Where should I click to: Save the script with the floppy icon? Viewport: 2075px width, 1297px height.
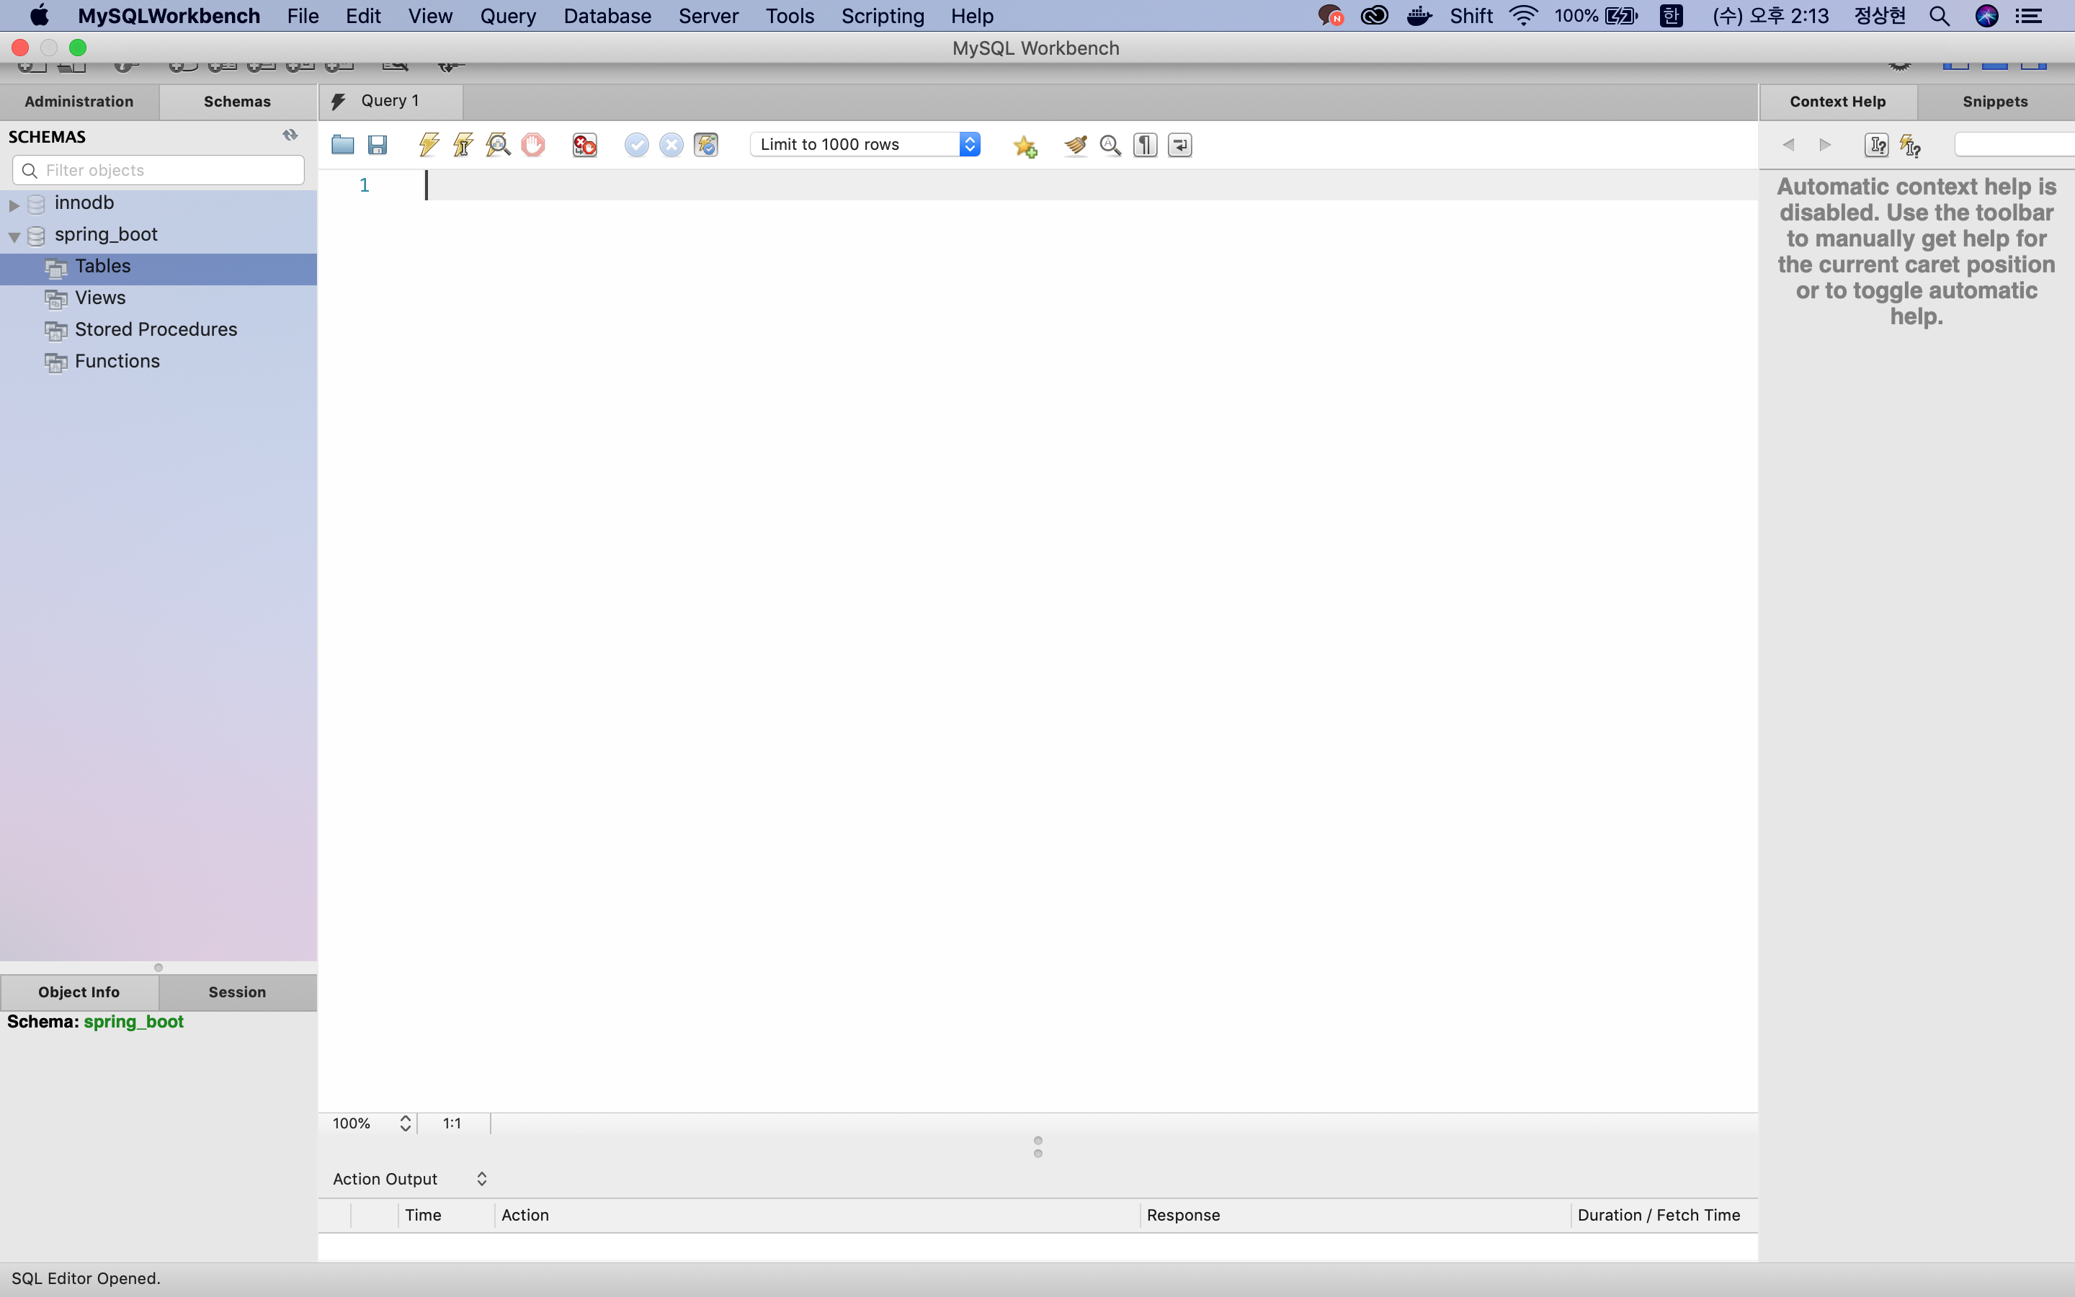(x=378, y=145)
